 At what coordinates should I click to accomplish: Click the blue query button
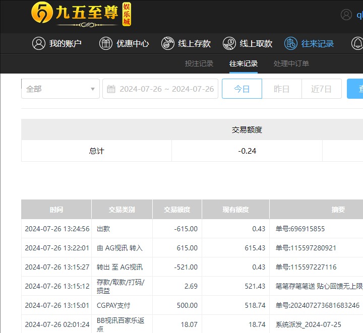[x=355, y=89]
